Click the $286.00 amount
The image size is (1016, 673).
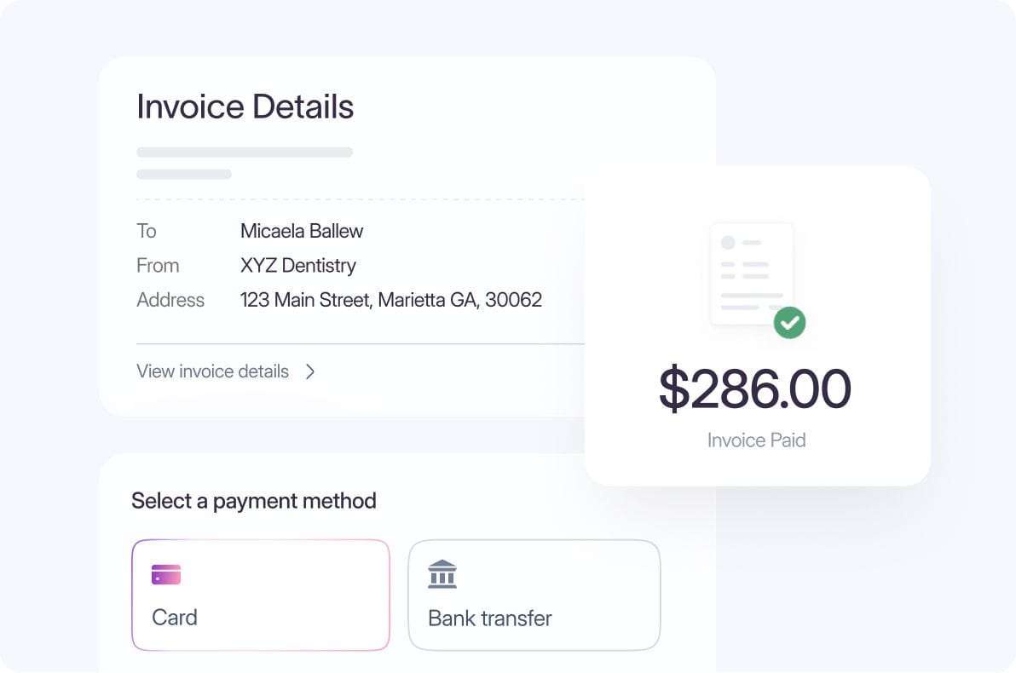756,388
